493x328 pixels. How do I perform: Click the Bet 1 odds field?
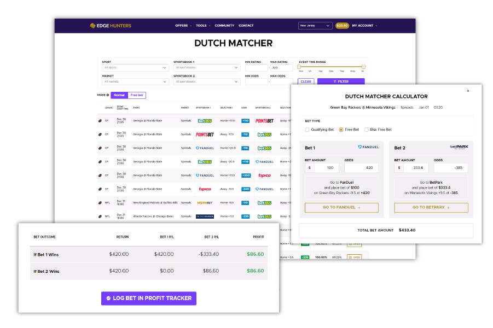click(361, 168)
